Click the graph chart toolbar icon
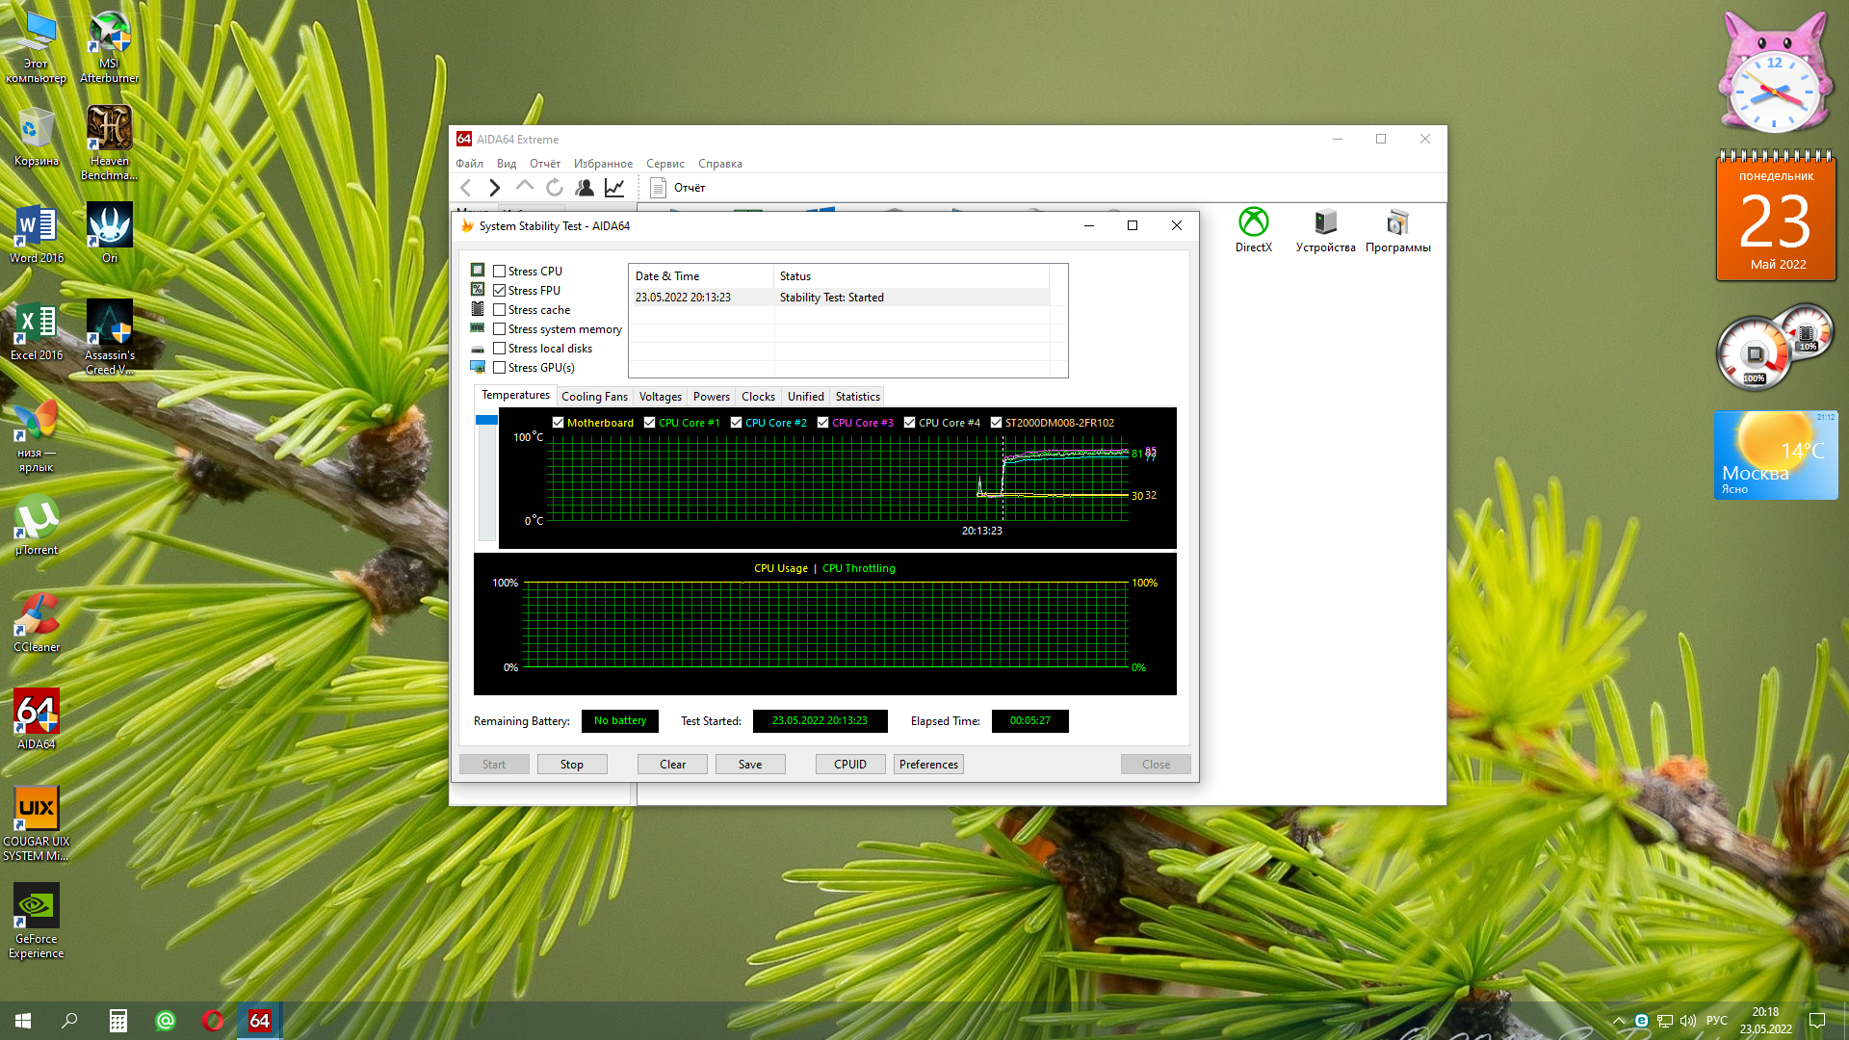1849x1040 pixels. (614, 188)
